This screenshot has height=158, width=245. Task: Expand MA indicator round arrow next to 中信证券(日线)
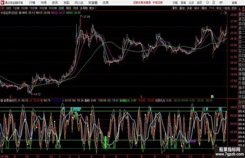click(20, 13)
